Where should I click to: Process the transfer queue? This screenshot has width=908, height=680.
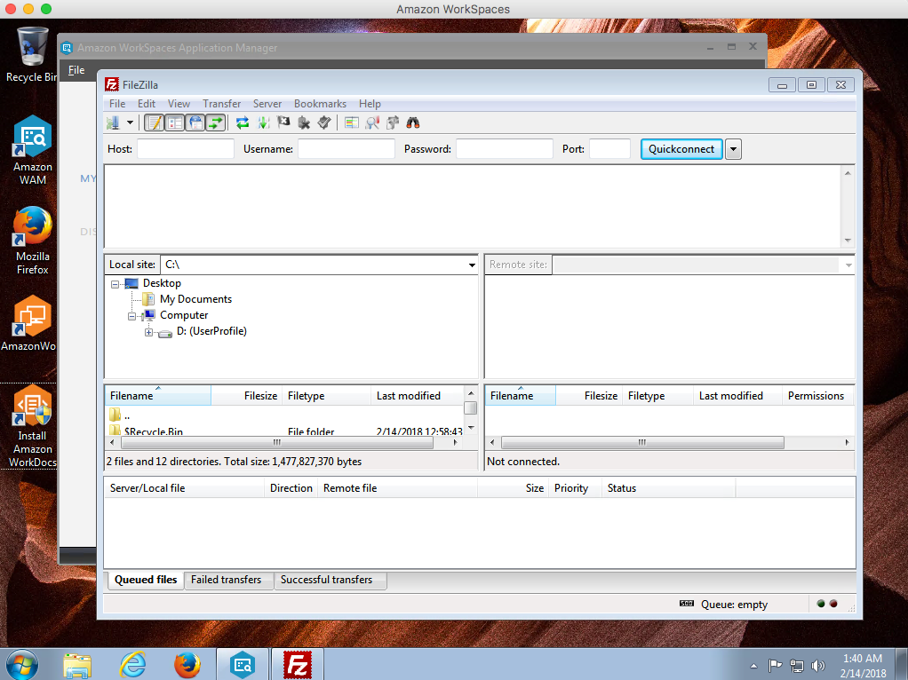coord(263,122)
